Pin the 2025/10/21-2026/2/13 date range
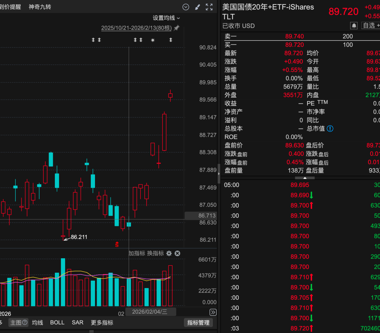Image resolution: width=380 pixels, height=333 pixels. point(177,28)
